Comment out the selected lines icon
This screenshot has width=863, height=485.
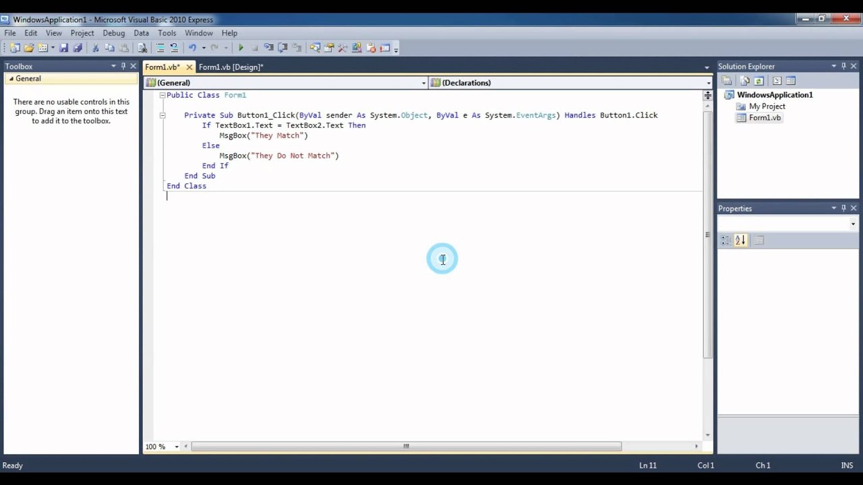click(160, 48)
